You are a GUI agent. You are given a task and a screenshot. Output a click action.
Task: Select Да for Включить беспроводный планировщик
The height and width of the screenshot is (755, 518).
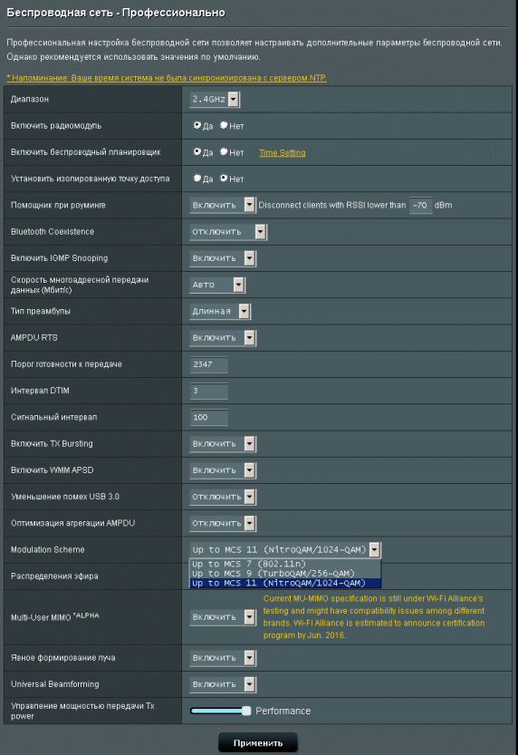coord(197,151)
